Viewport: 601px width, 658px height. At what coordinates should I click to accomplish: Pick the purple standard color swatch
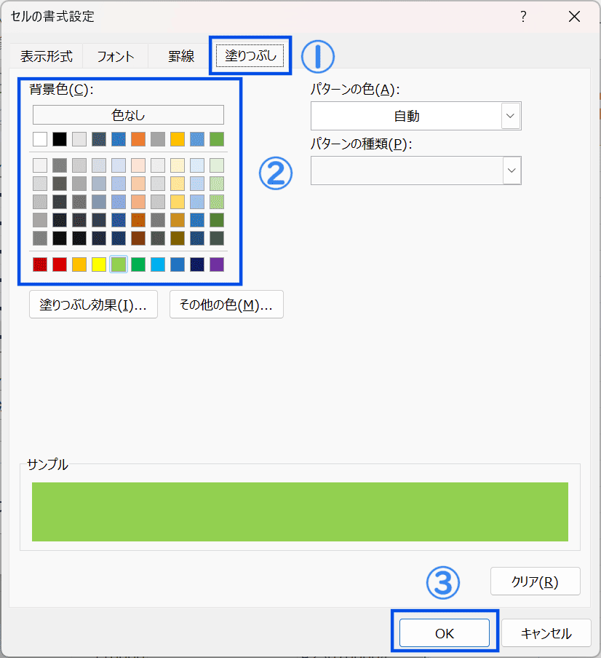tap(217, 265)
